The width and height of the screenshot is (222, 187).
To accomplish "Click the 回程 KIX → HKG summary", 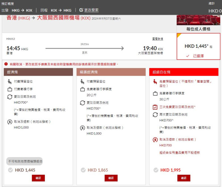I will point(56,10).
